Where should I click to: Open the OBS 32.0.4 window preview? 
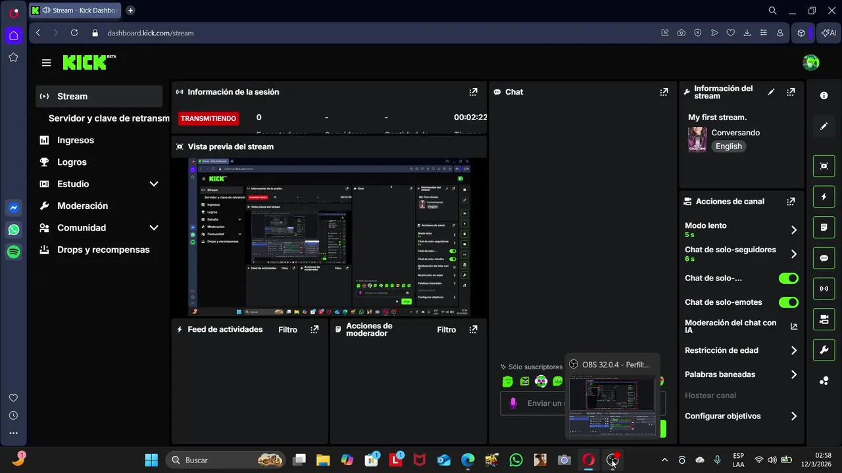(x=612, y=397)
